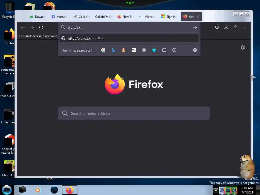The width and height of the screenshot is (260, 195).
Task: Go forward with the right arrow
Action: (x=32, y=27)
